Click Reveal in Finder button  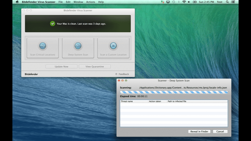point(199,132)
